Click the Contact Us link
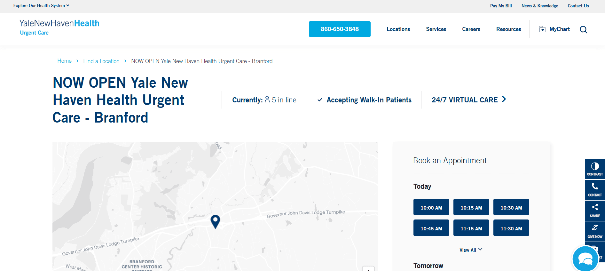This screenshot has width=605, height=271. (578, 6)
